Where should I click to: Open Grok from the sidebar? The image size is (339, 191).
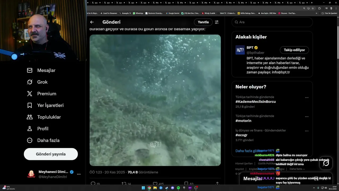pyautogui.click(x=37, y=82)
